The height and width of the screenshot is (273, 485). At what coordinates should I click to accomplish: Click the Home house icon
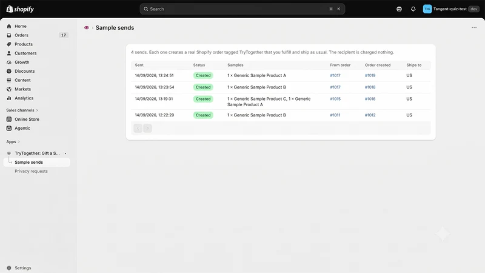(x=9, y=26)
